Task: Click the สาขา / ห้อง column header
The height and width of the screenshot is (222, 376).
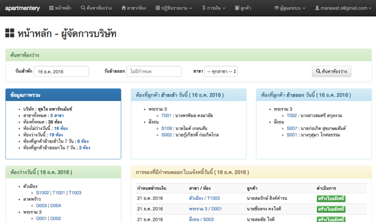Action: pyautogui.click(x=200, y=188)
